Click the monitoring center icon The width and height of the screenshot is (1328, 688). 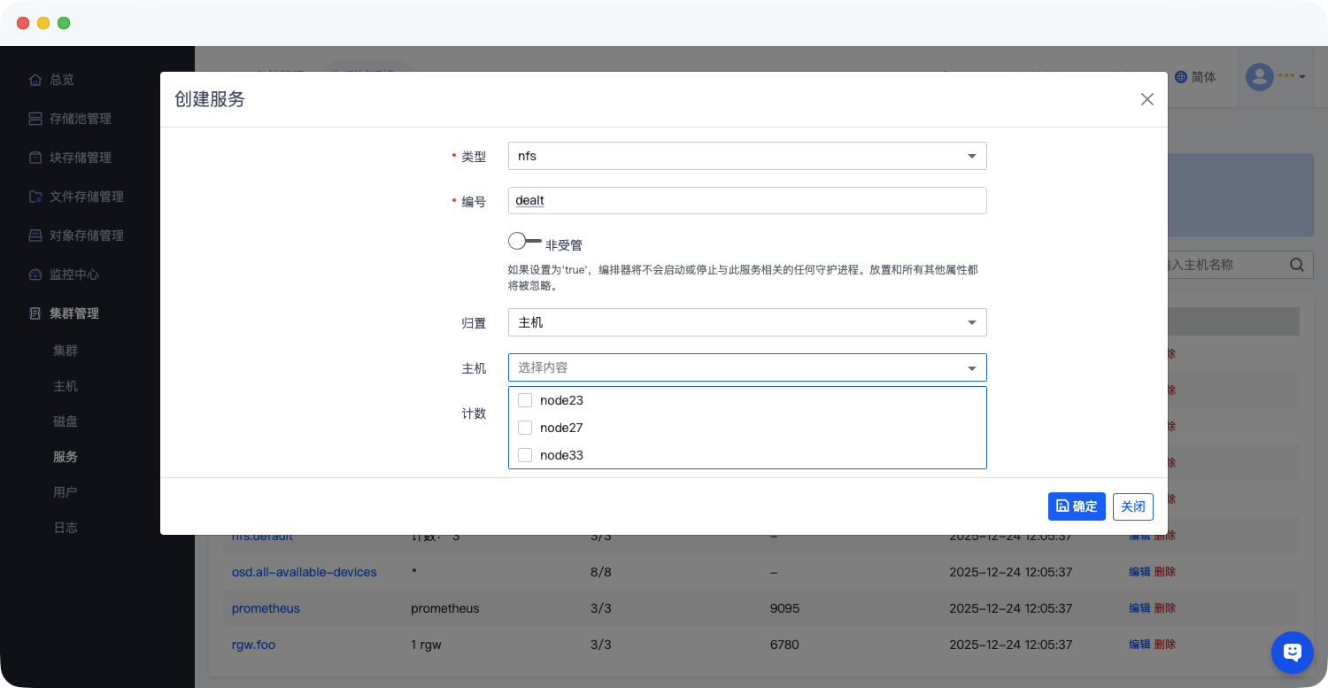coord(35,274)
